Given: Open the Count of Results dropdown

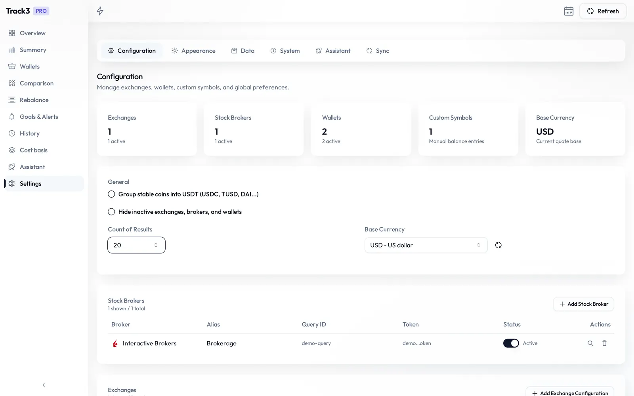Looking at the screenshot, I should coord(136,245).
